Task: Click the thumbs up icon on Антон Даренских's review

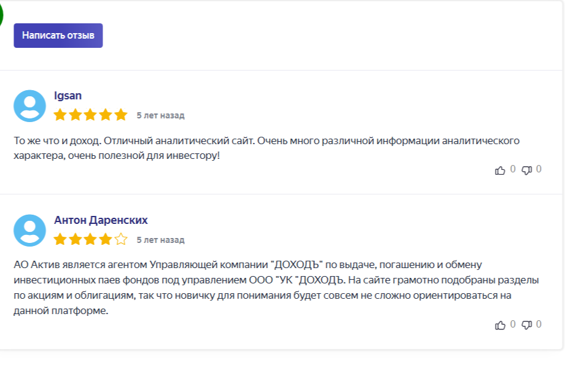Action: (501, 325)
